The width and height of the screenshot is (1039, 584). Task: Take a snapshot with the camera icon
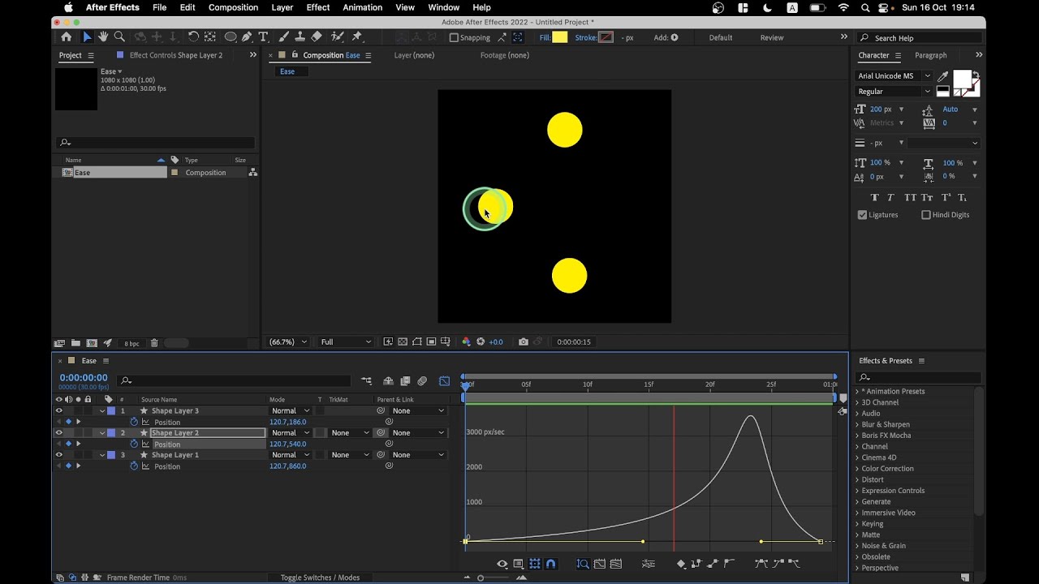pyautogui.click(x=524, y=342)
